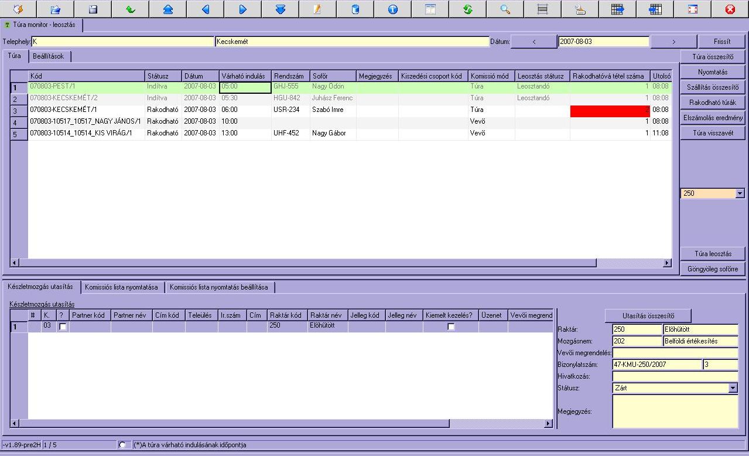The image size is (749, 456).
Task: Click the save floppy disk icon
Action: 93,9
